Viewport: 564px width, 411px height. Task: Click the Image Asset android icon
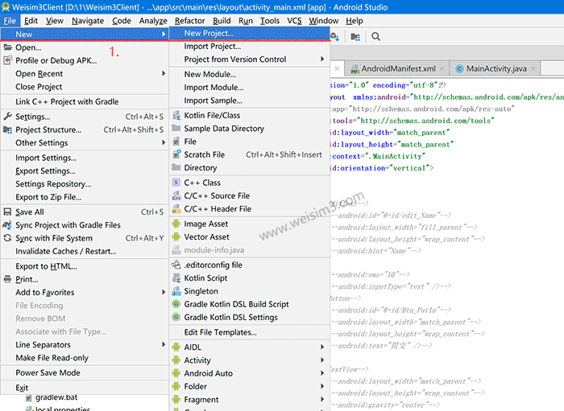click(x=176, y=224)
